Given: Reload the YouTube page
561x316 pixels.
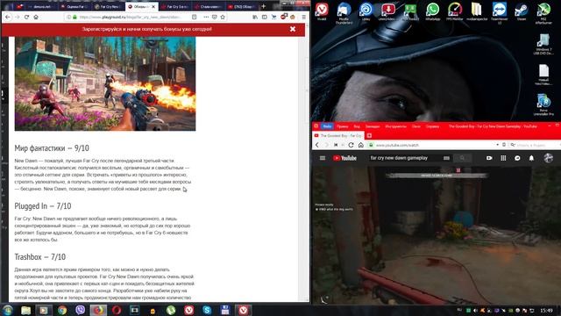Looking at the screenshot, I should tap(351, 145).
